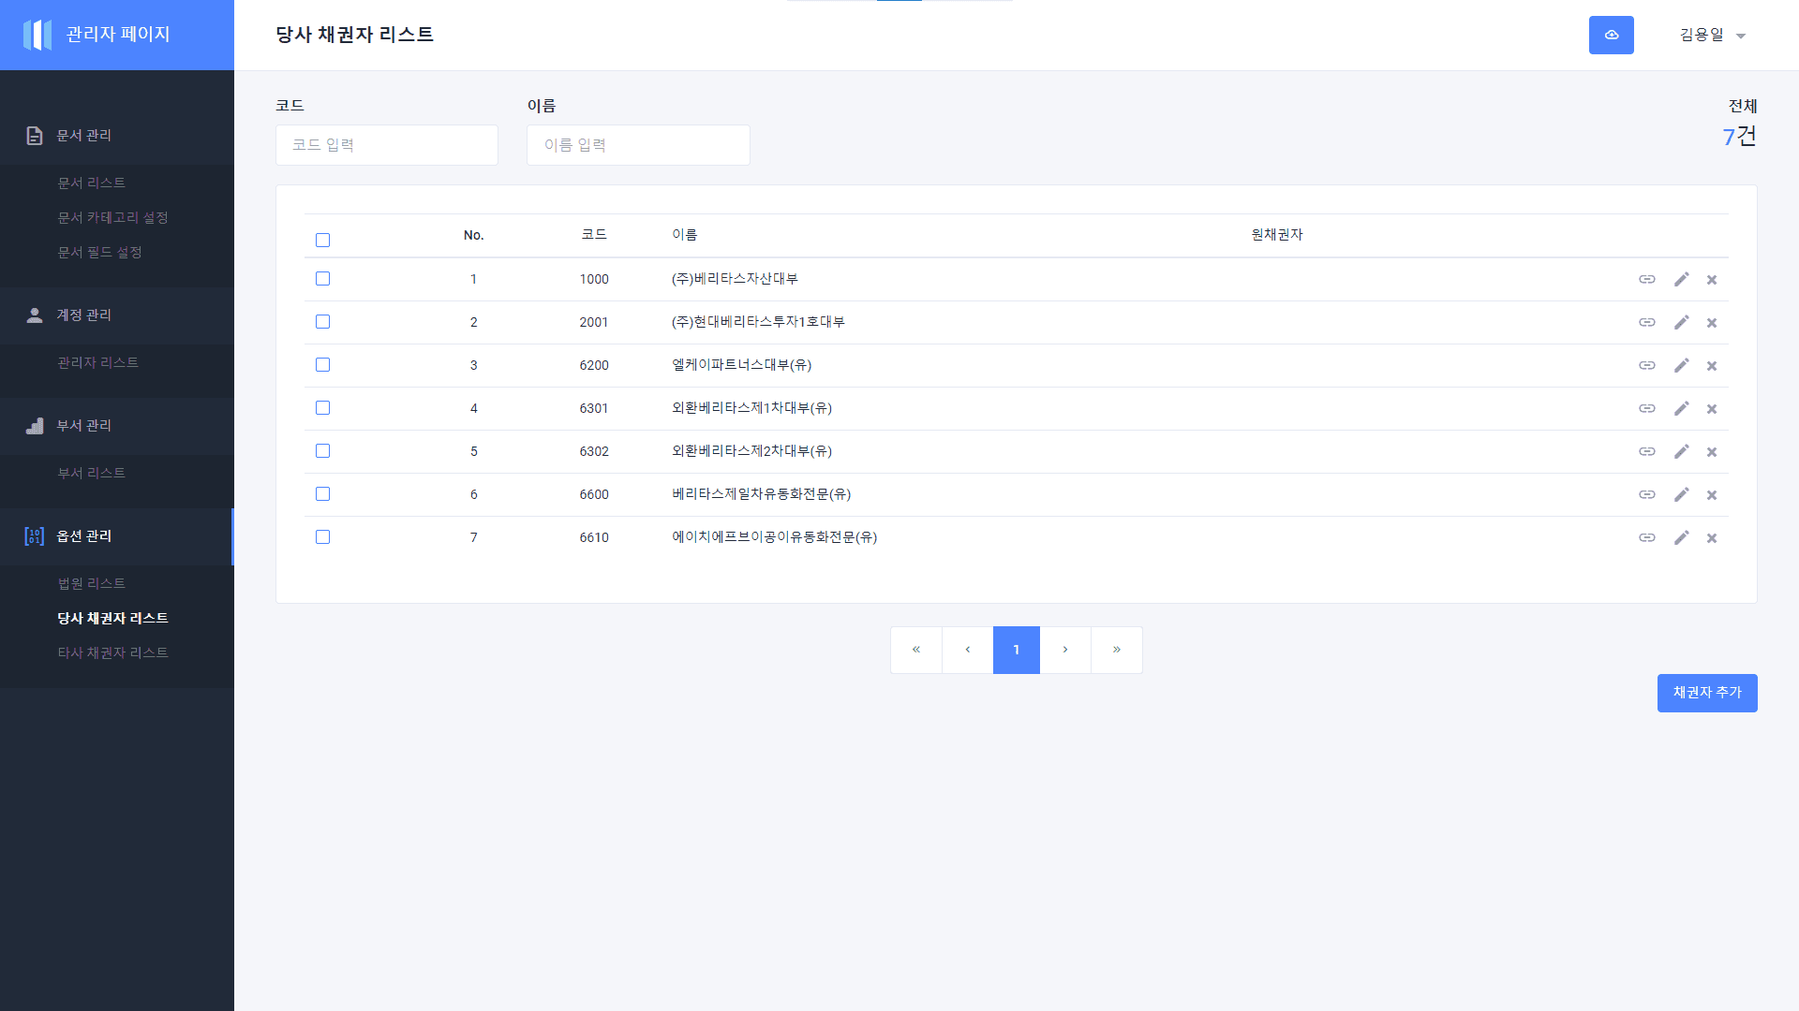Click the 채권자 추가 button

tap(1707, 693)
